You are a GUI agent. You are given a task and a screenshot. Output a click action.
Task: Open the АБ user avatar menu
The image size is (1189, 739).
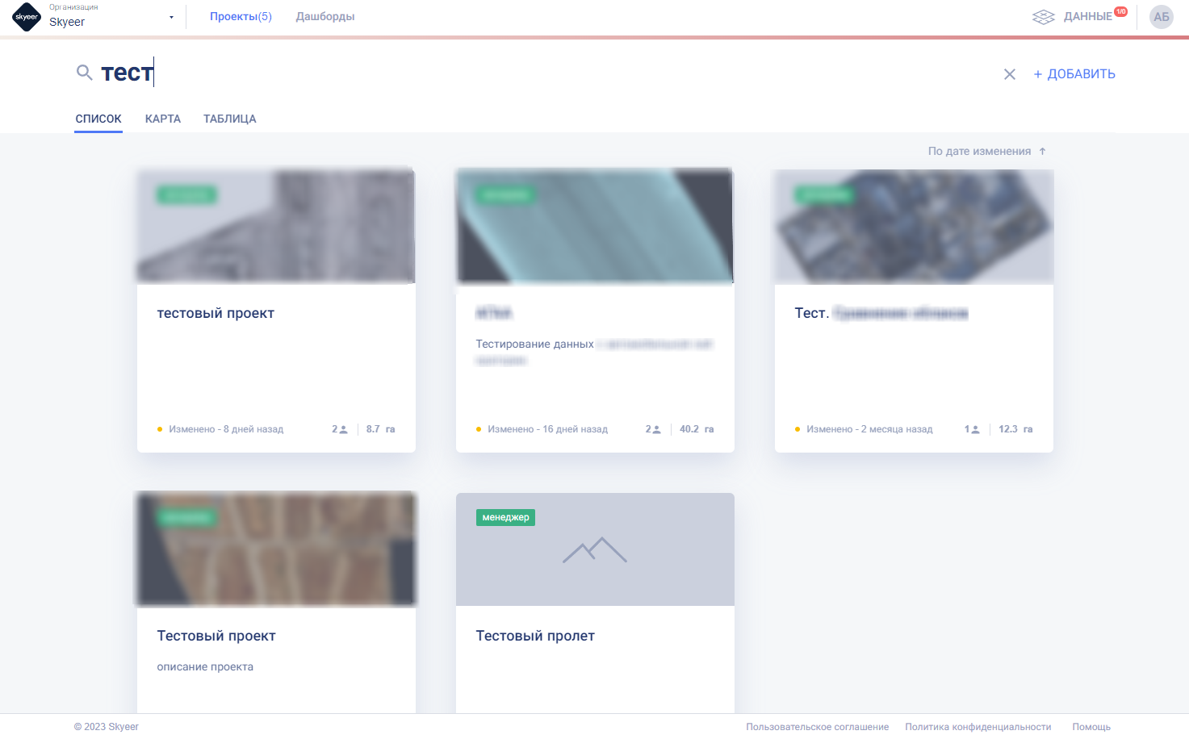(1161, 17)
